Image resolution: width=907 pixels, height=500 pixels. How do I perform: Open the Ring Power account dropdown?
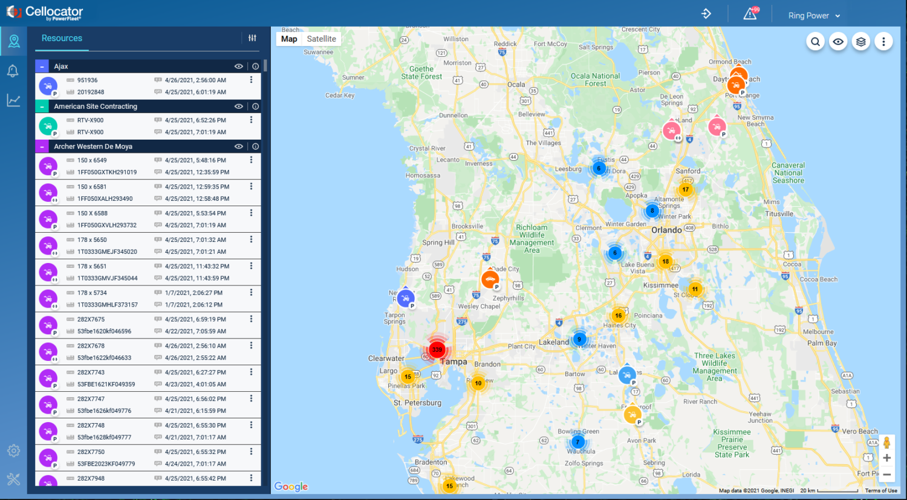pos(813,15)
